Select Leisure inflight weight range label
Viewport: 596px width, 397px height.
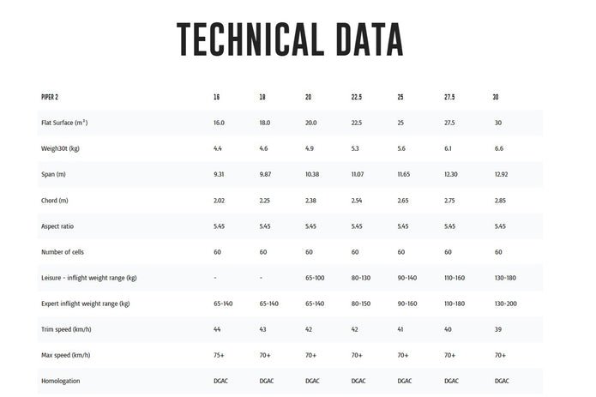pyautogui.click(x=89, y=278)
